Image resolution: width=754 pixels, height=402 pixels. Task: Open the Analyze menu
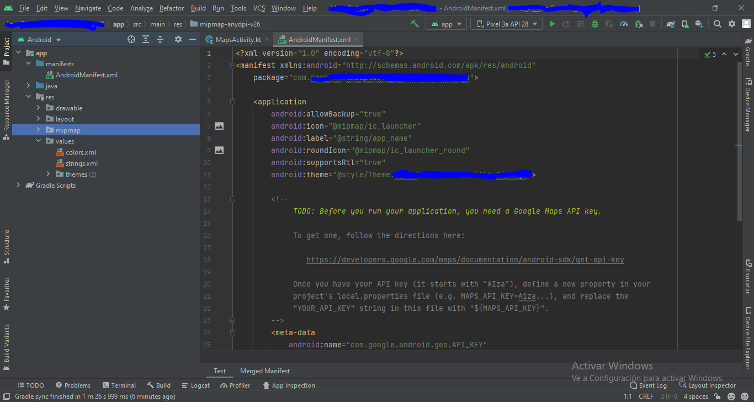[x=142, y=8]
